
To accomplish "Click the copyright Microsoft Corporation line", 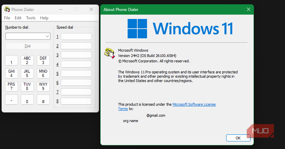I will click(154, 61).
